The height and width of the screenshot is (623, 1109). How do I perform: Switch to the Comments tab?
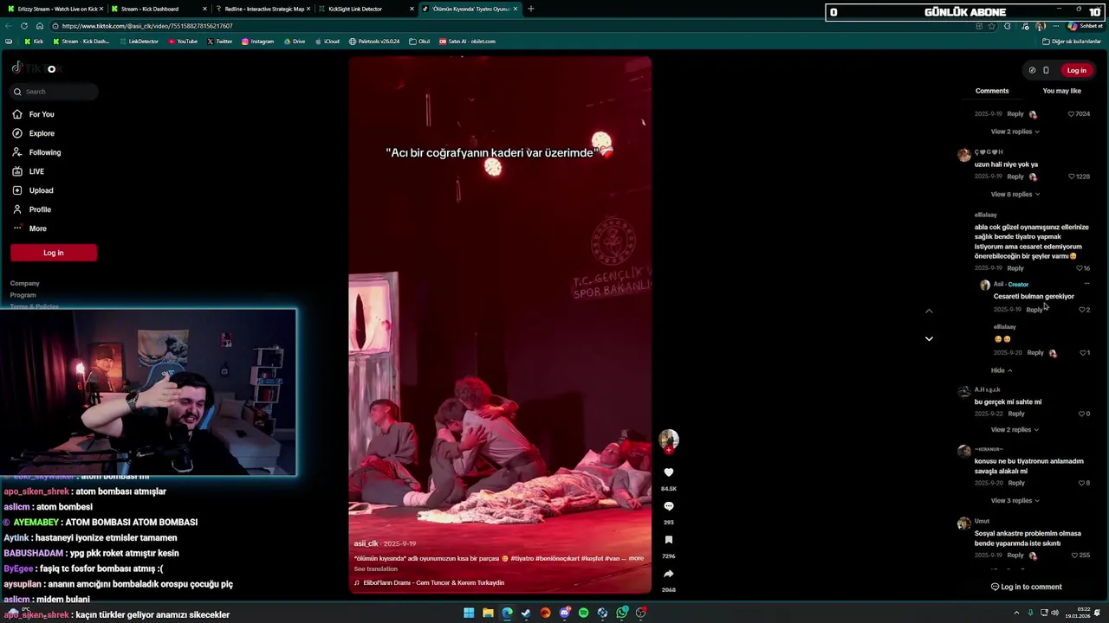(992, 91)
